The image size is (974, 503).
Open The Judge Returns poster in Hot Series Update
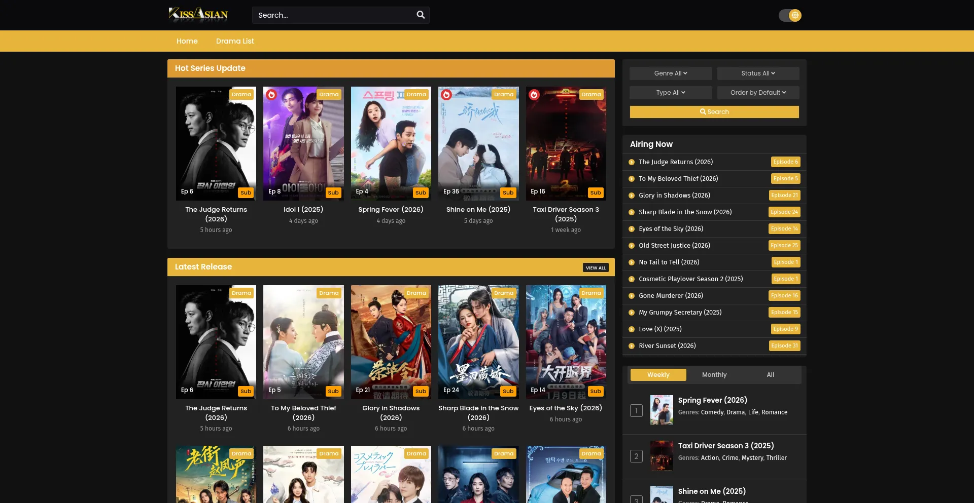tap(216, 143)
